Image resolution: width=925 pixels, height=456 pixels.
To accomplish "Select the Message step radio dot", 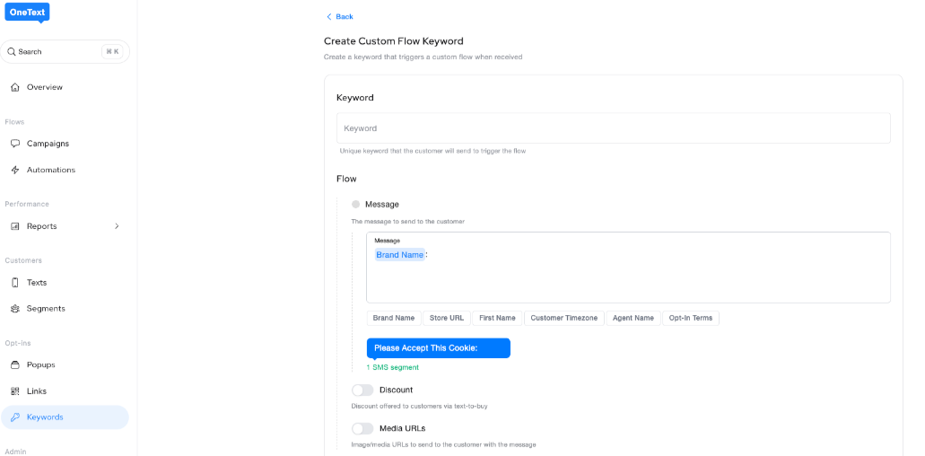I will pyautogui.click(x=356, y=205).
